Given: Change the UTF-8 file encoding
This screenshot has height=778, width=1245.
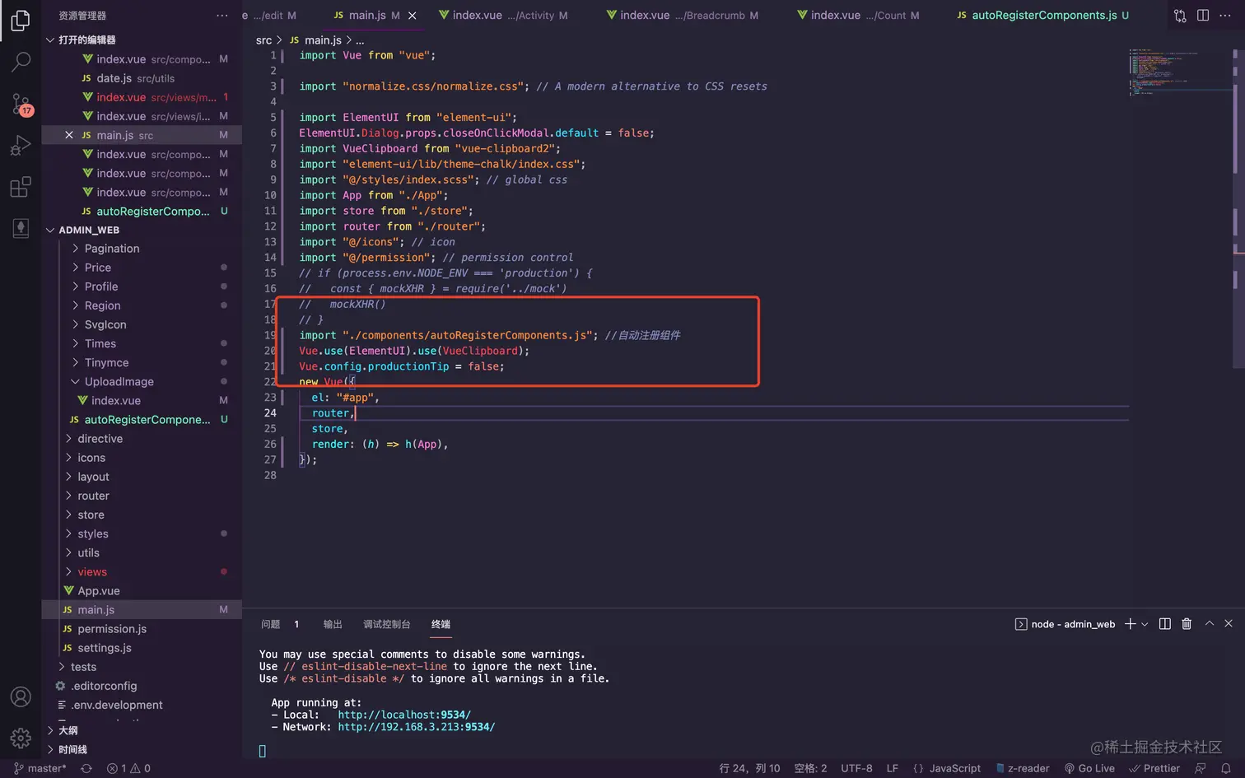Looking at the screenshot, I should 856,768.
